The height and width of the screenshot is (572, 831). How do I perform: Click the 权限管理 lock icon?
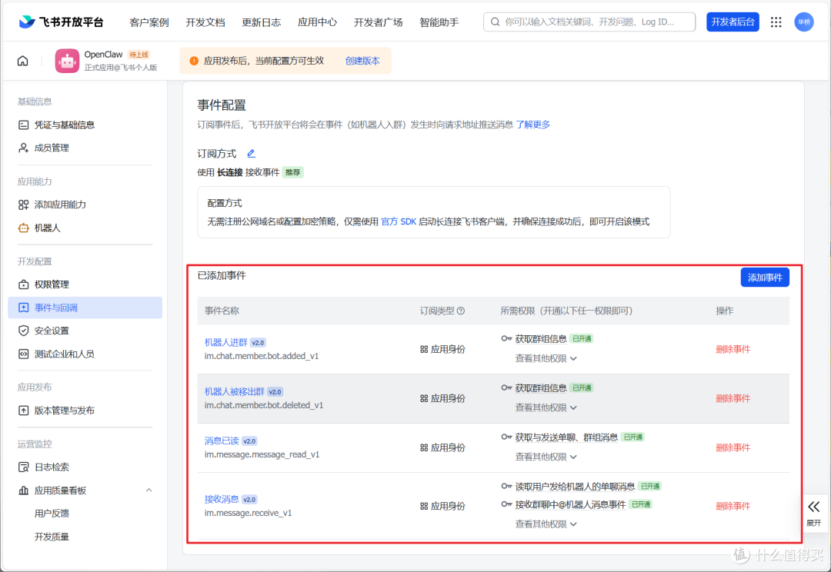(23, 284)
